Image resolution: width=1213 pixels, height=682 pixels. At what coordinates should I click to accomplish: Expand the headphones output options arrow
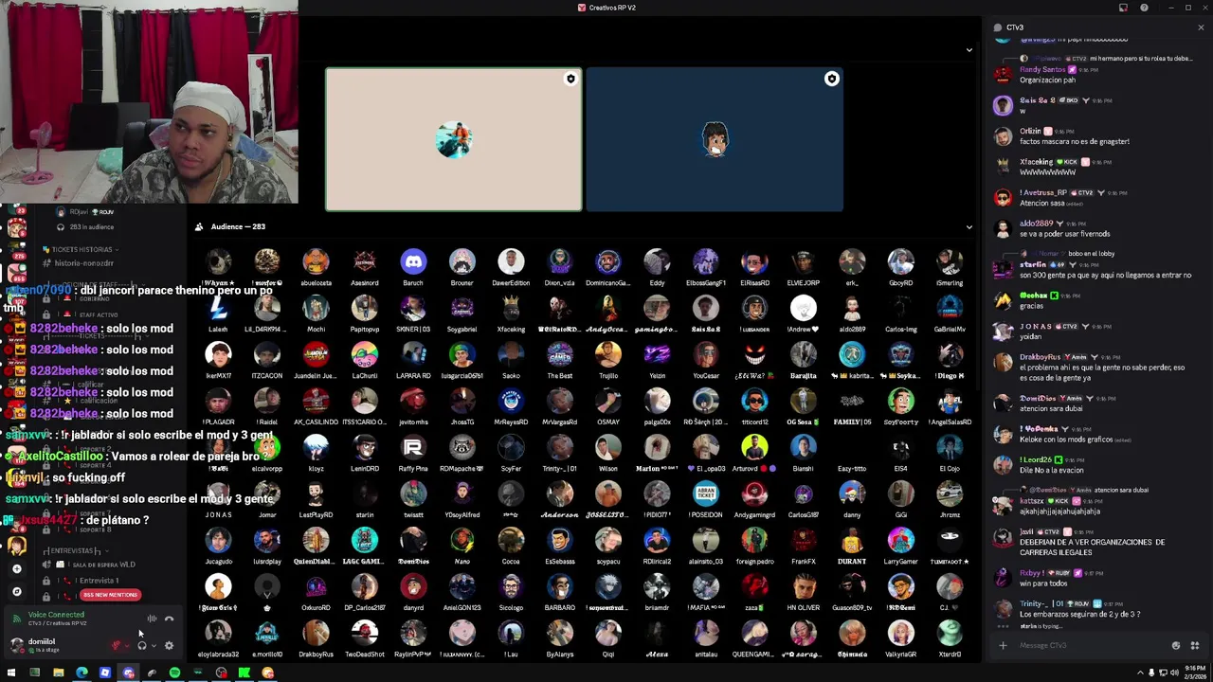click(154, 646)
